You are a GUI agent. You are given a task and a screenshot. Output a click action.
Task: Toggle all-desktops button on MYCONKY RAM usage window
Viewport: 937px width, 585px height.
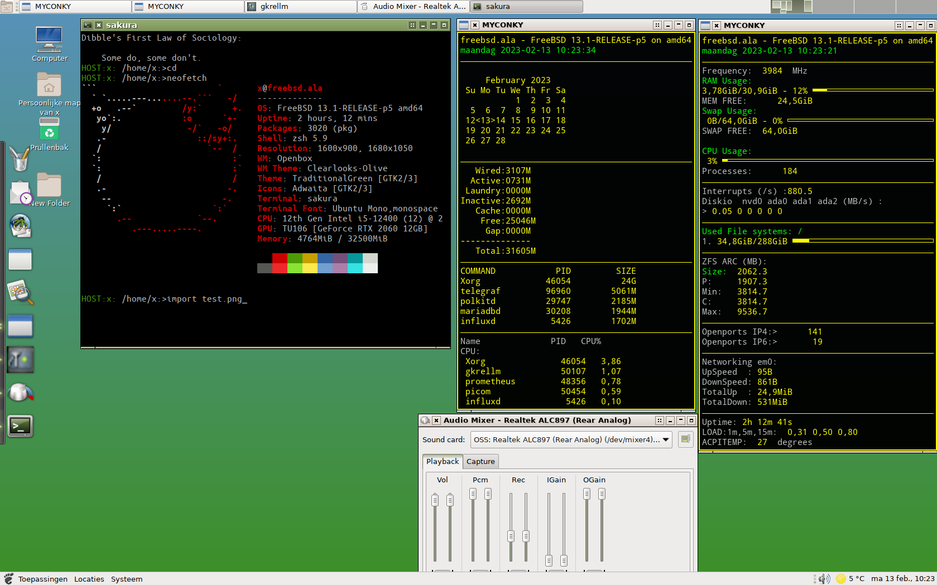[899, 26]
